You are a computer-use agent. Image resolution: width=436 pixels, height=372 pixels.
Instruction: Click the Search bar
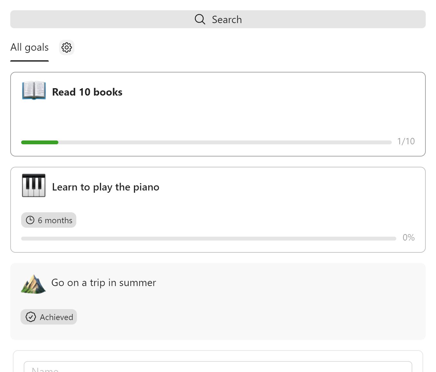(218, 19)
